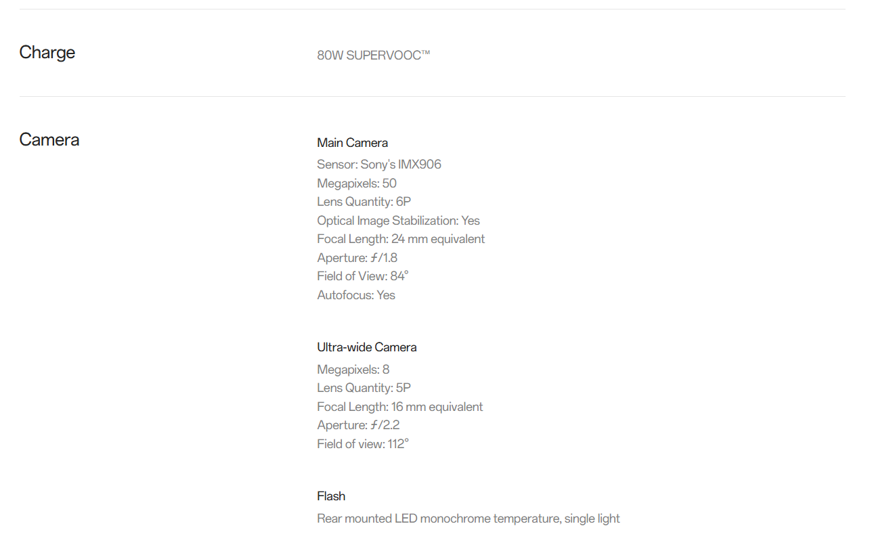The height and width of the screenshot is (547, 874).
Task: Select the Main Camera subheading
Action: coord(352,143)
